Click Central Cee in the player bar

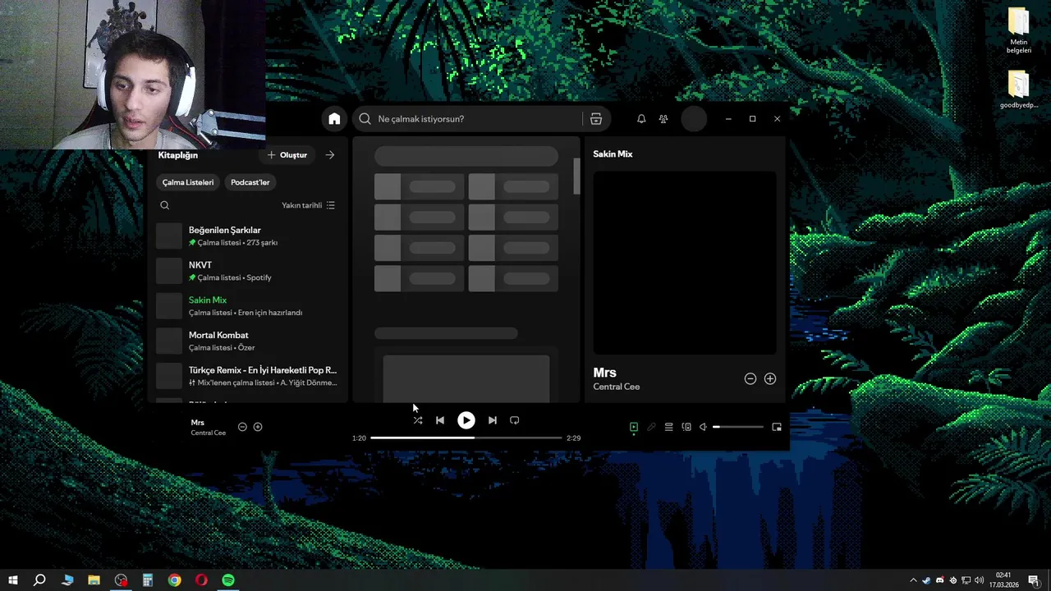point(209,433)
